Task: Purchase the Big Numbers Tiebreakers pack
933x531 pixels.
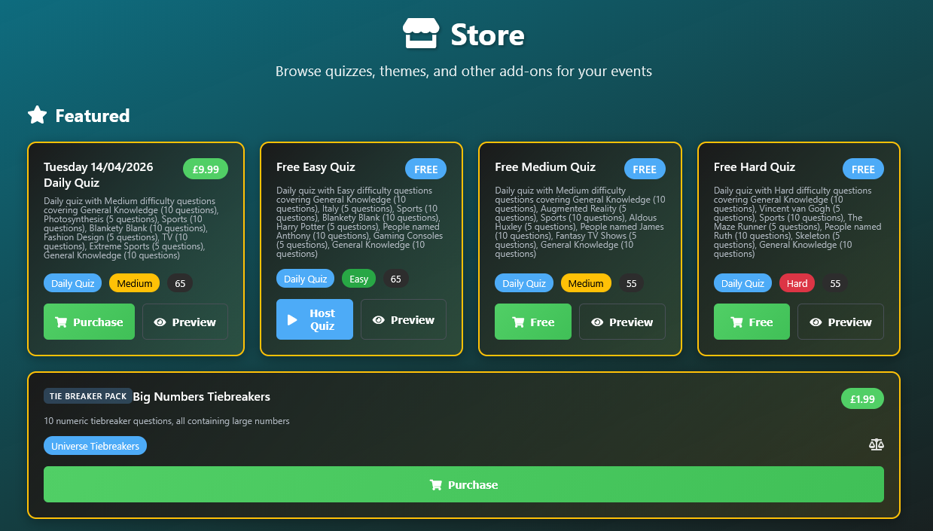Action: coord(464,484)
